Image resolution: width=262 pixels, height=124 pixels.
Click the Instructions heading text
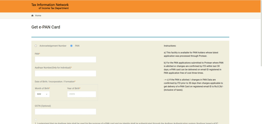tap(170, 46)
